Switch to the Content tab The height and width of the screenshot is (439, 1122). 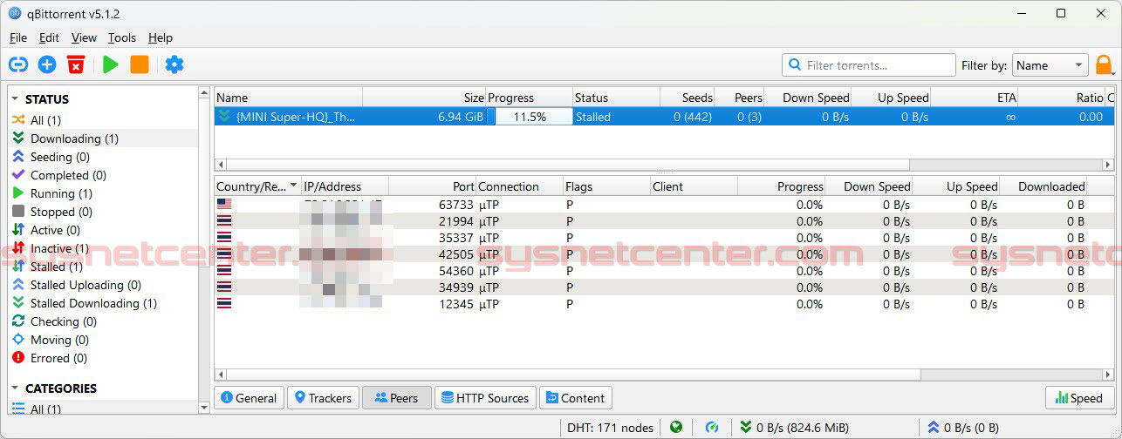point(575,398)
